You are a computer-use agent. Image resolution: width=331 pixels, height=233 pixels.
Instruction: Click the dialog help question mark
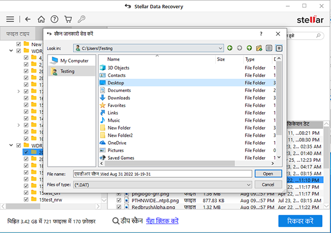point(261,34)
